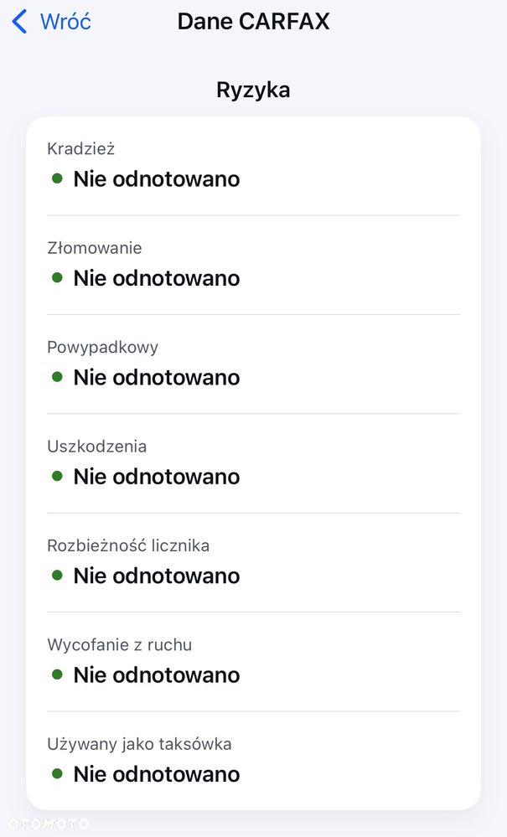Select the Używany jako taksówka label
This screenshot has width=507, height=837.
[139, 743]
